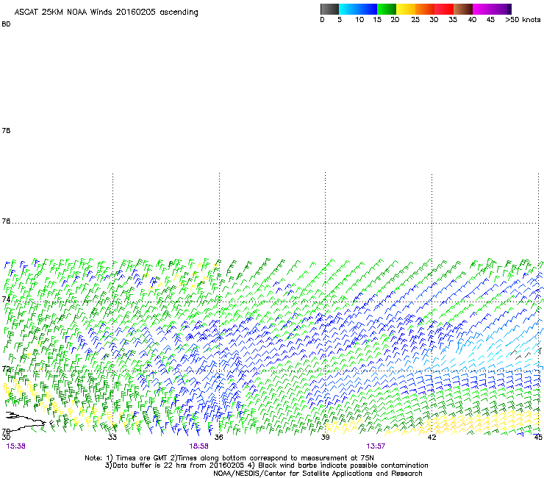Click the longitude label 39
This screenshot has width=544, height=478.
[x=325, y=437]
